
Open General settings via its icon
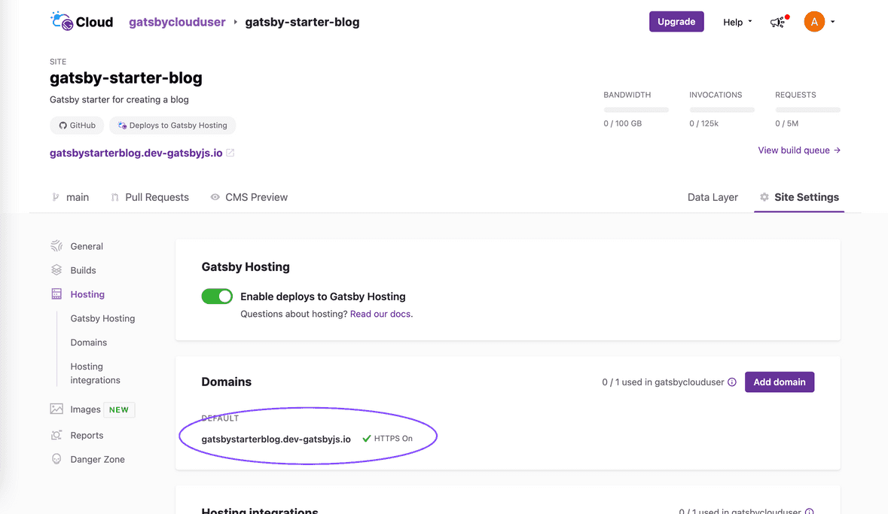click(58, 245)
